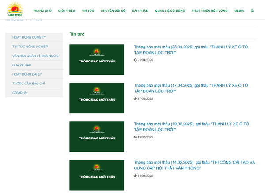Go to CHUYỂN ĐỔI SỐ menu

[x=113, y=10]
